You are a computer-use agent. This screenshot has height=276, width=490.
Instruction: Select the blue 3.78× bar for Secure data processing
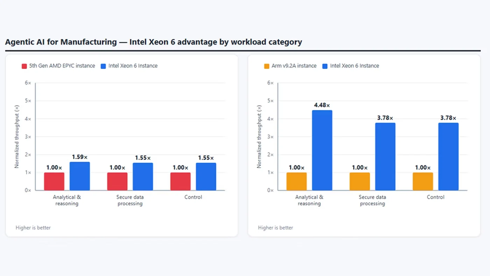coord(385,157)
